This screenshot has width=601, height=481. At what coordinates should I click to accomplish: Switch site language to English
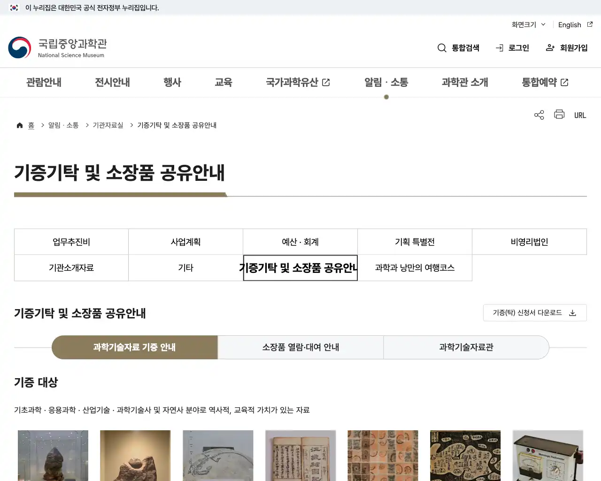[569, 24]
